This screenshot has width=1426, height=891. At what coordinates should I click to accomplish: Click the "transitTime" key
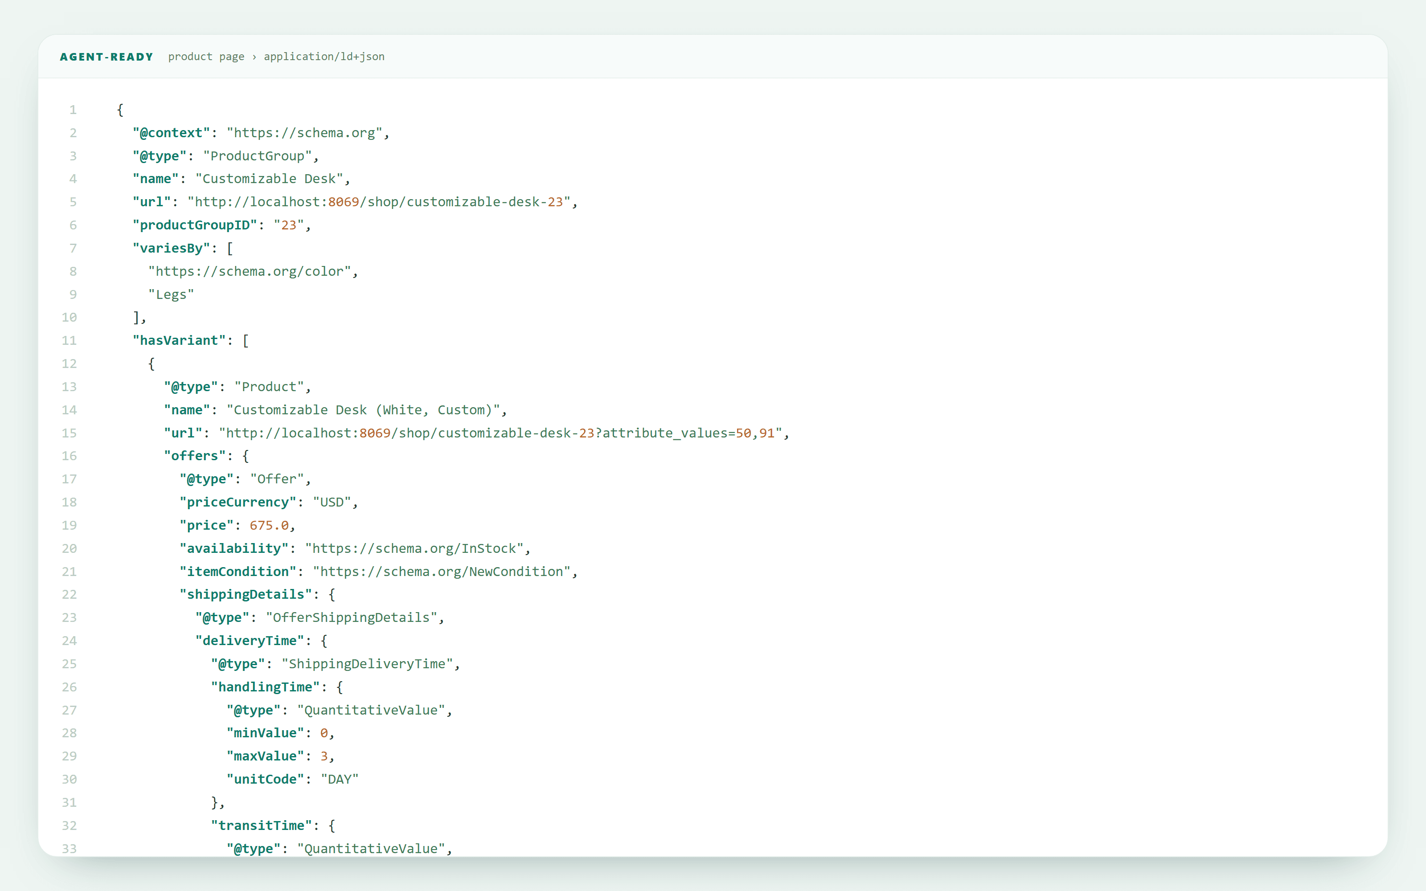tap(262, 825)
